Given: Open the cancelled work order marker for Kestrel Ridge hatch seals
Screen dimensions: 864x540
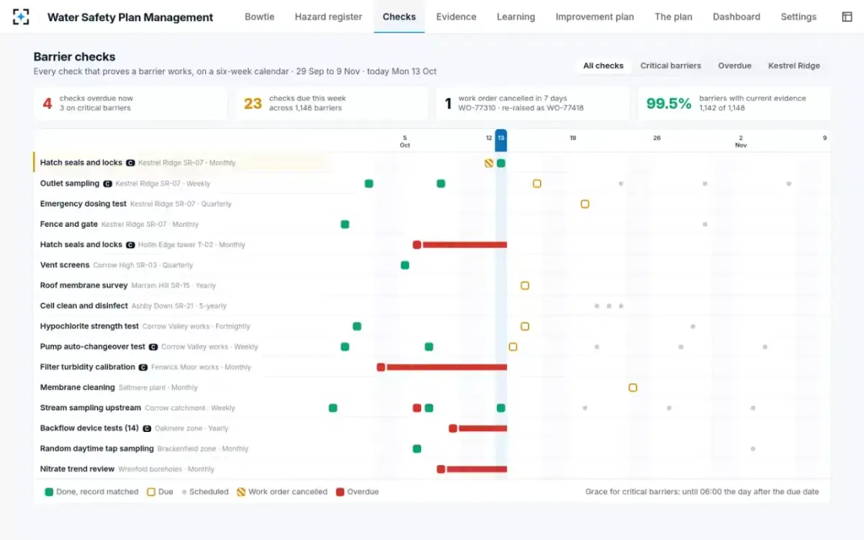Looking at the screenshot, I should [x=489, y=163].
